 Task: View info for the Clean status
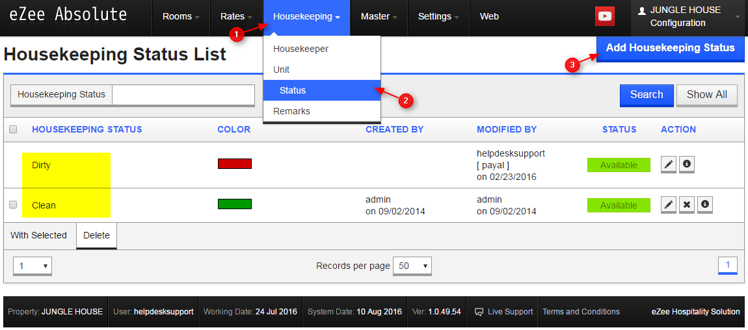click(704, 205)
